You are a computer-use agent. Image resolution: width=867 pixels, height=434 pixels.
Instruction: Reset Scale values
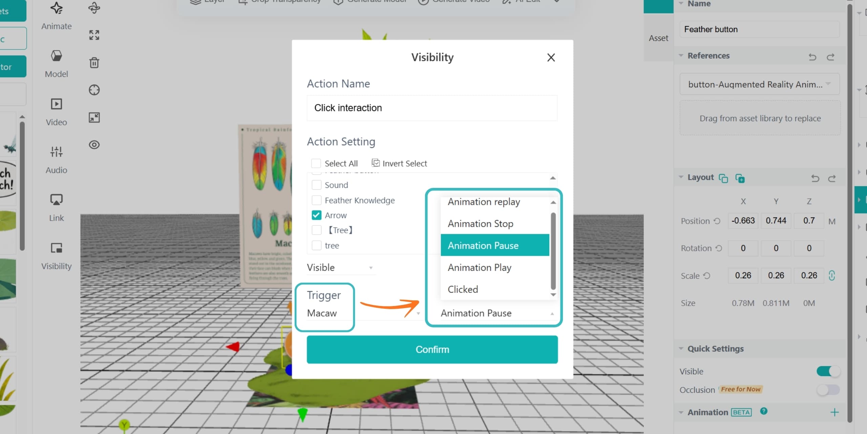[706, 276]
